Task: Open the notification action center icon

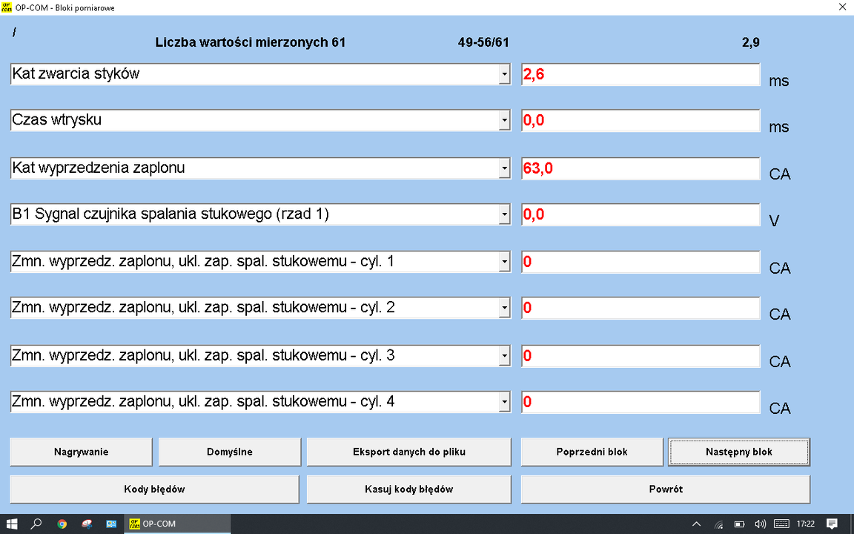Action: pos(832,524)
